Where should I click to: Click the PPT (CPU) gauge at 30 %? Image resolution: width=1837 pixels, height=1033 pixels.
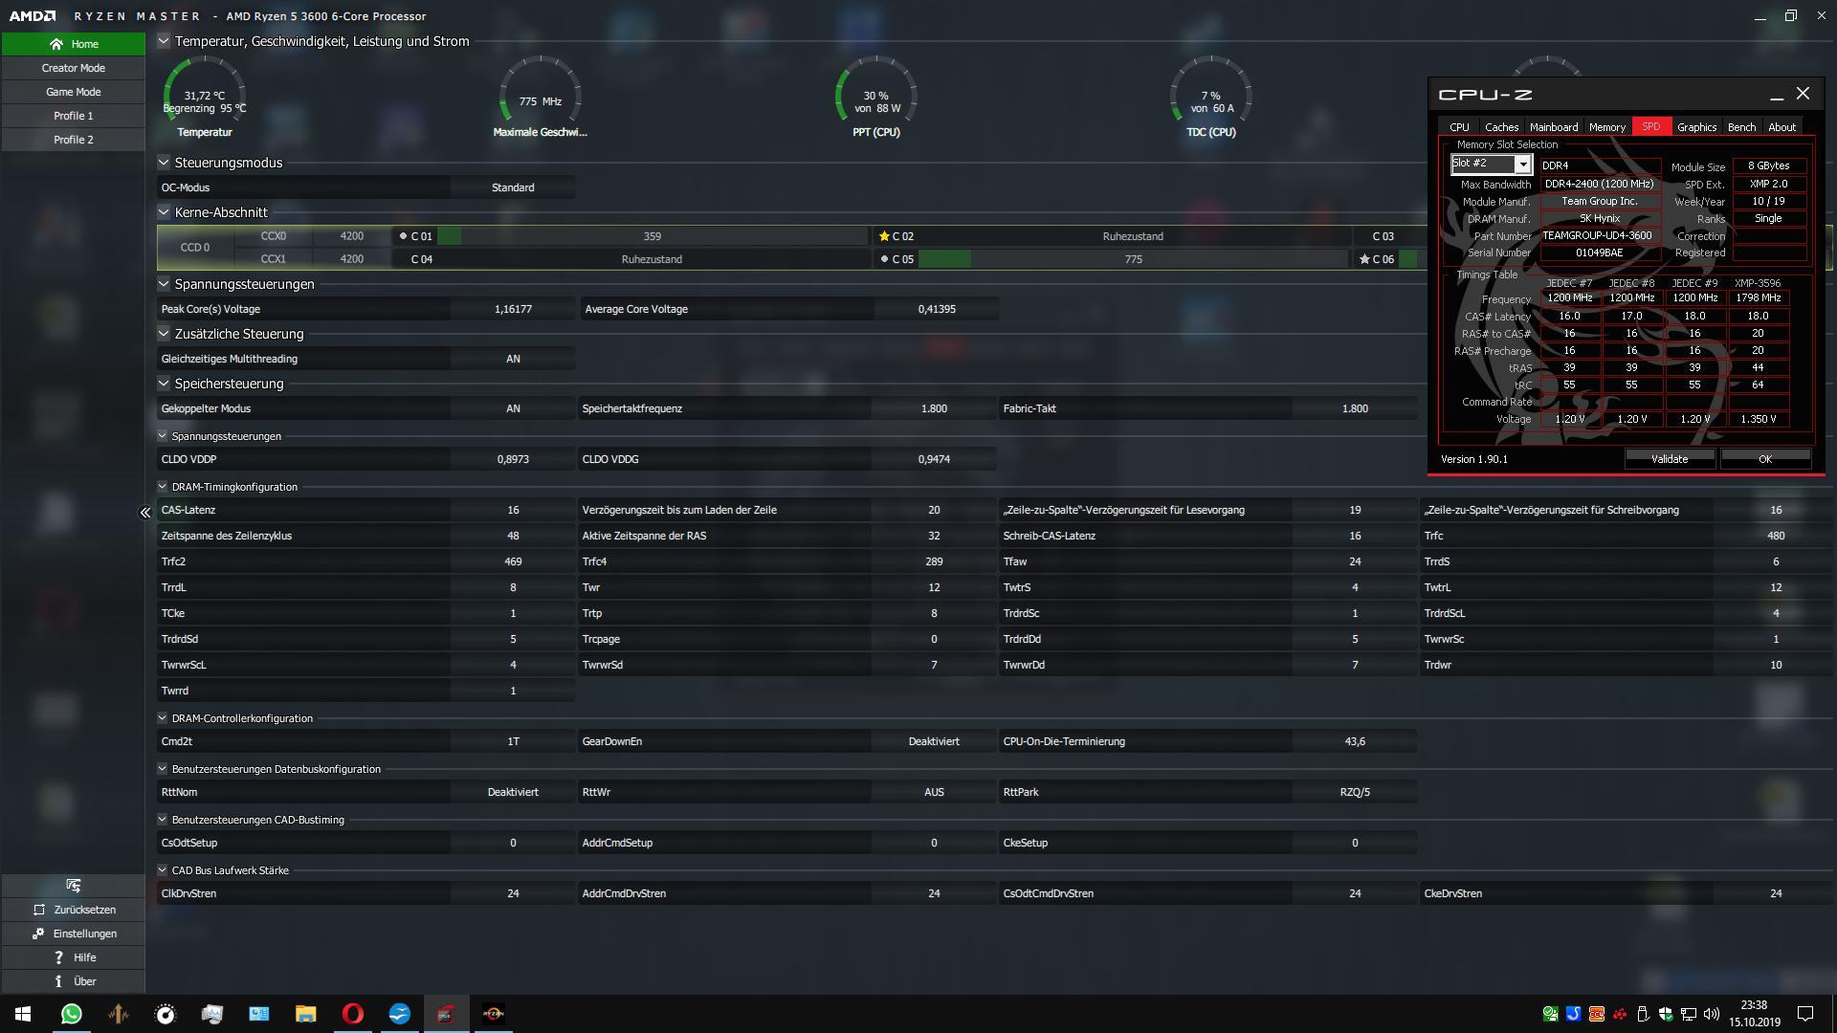point(876,98)
